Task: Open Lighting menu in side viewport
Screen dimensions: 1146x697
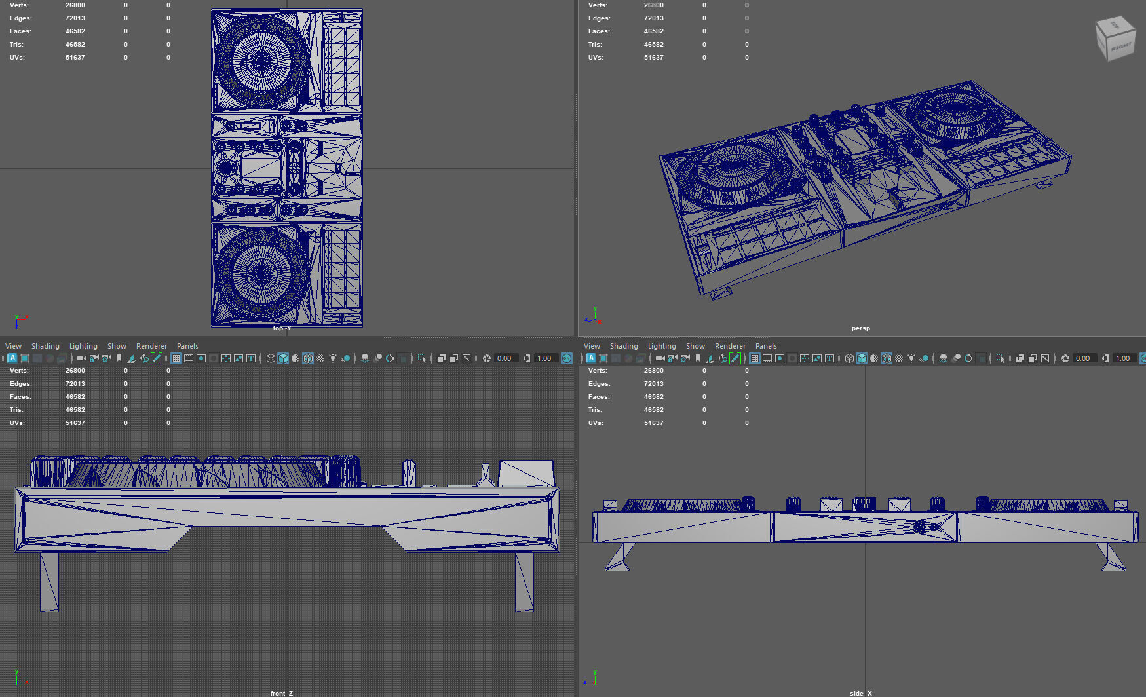Action: point(662,346)
